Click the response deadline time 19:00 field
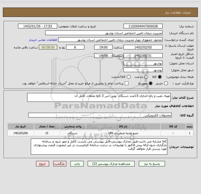The height and width of the screenshot is (194, 201). click(x=103, y=47)
